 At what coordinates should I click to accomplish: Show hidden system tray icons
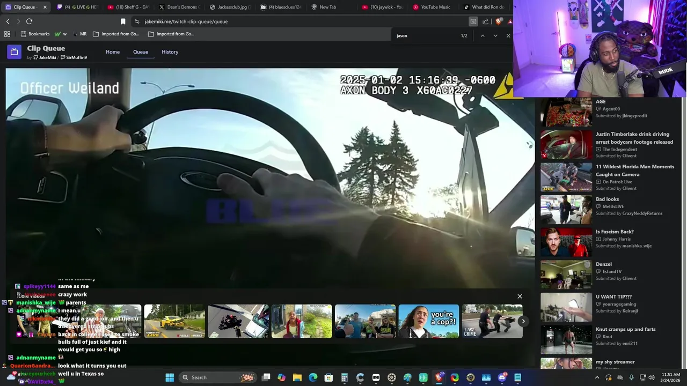[597, 377]
